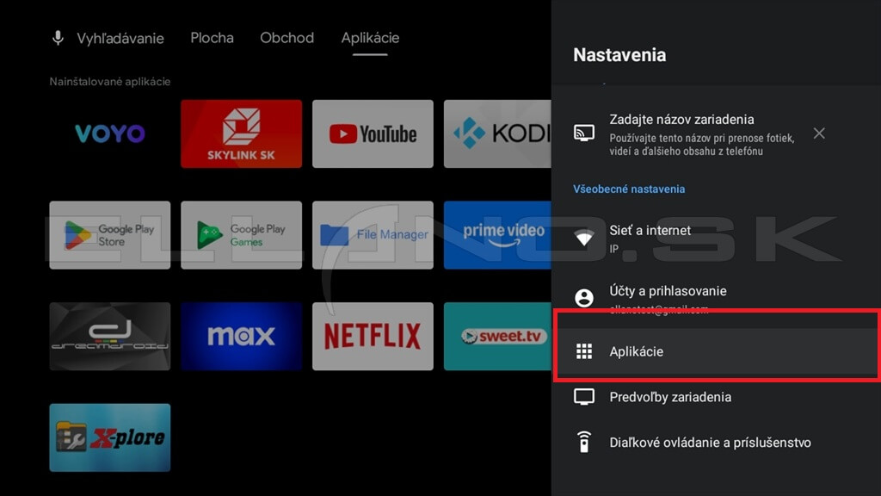Select Vyhľadávanie search tab
This screenshot has width=881, height=496.
pos(120,38)
